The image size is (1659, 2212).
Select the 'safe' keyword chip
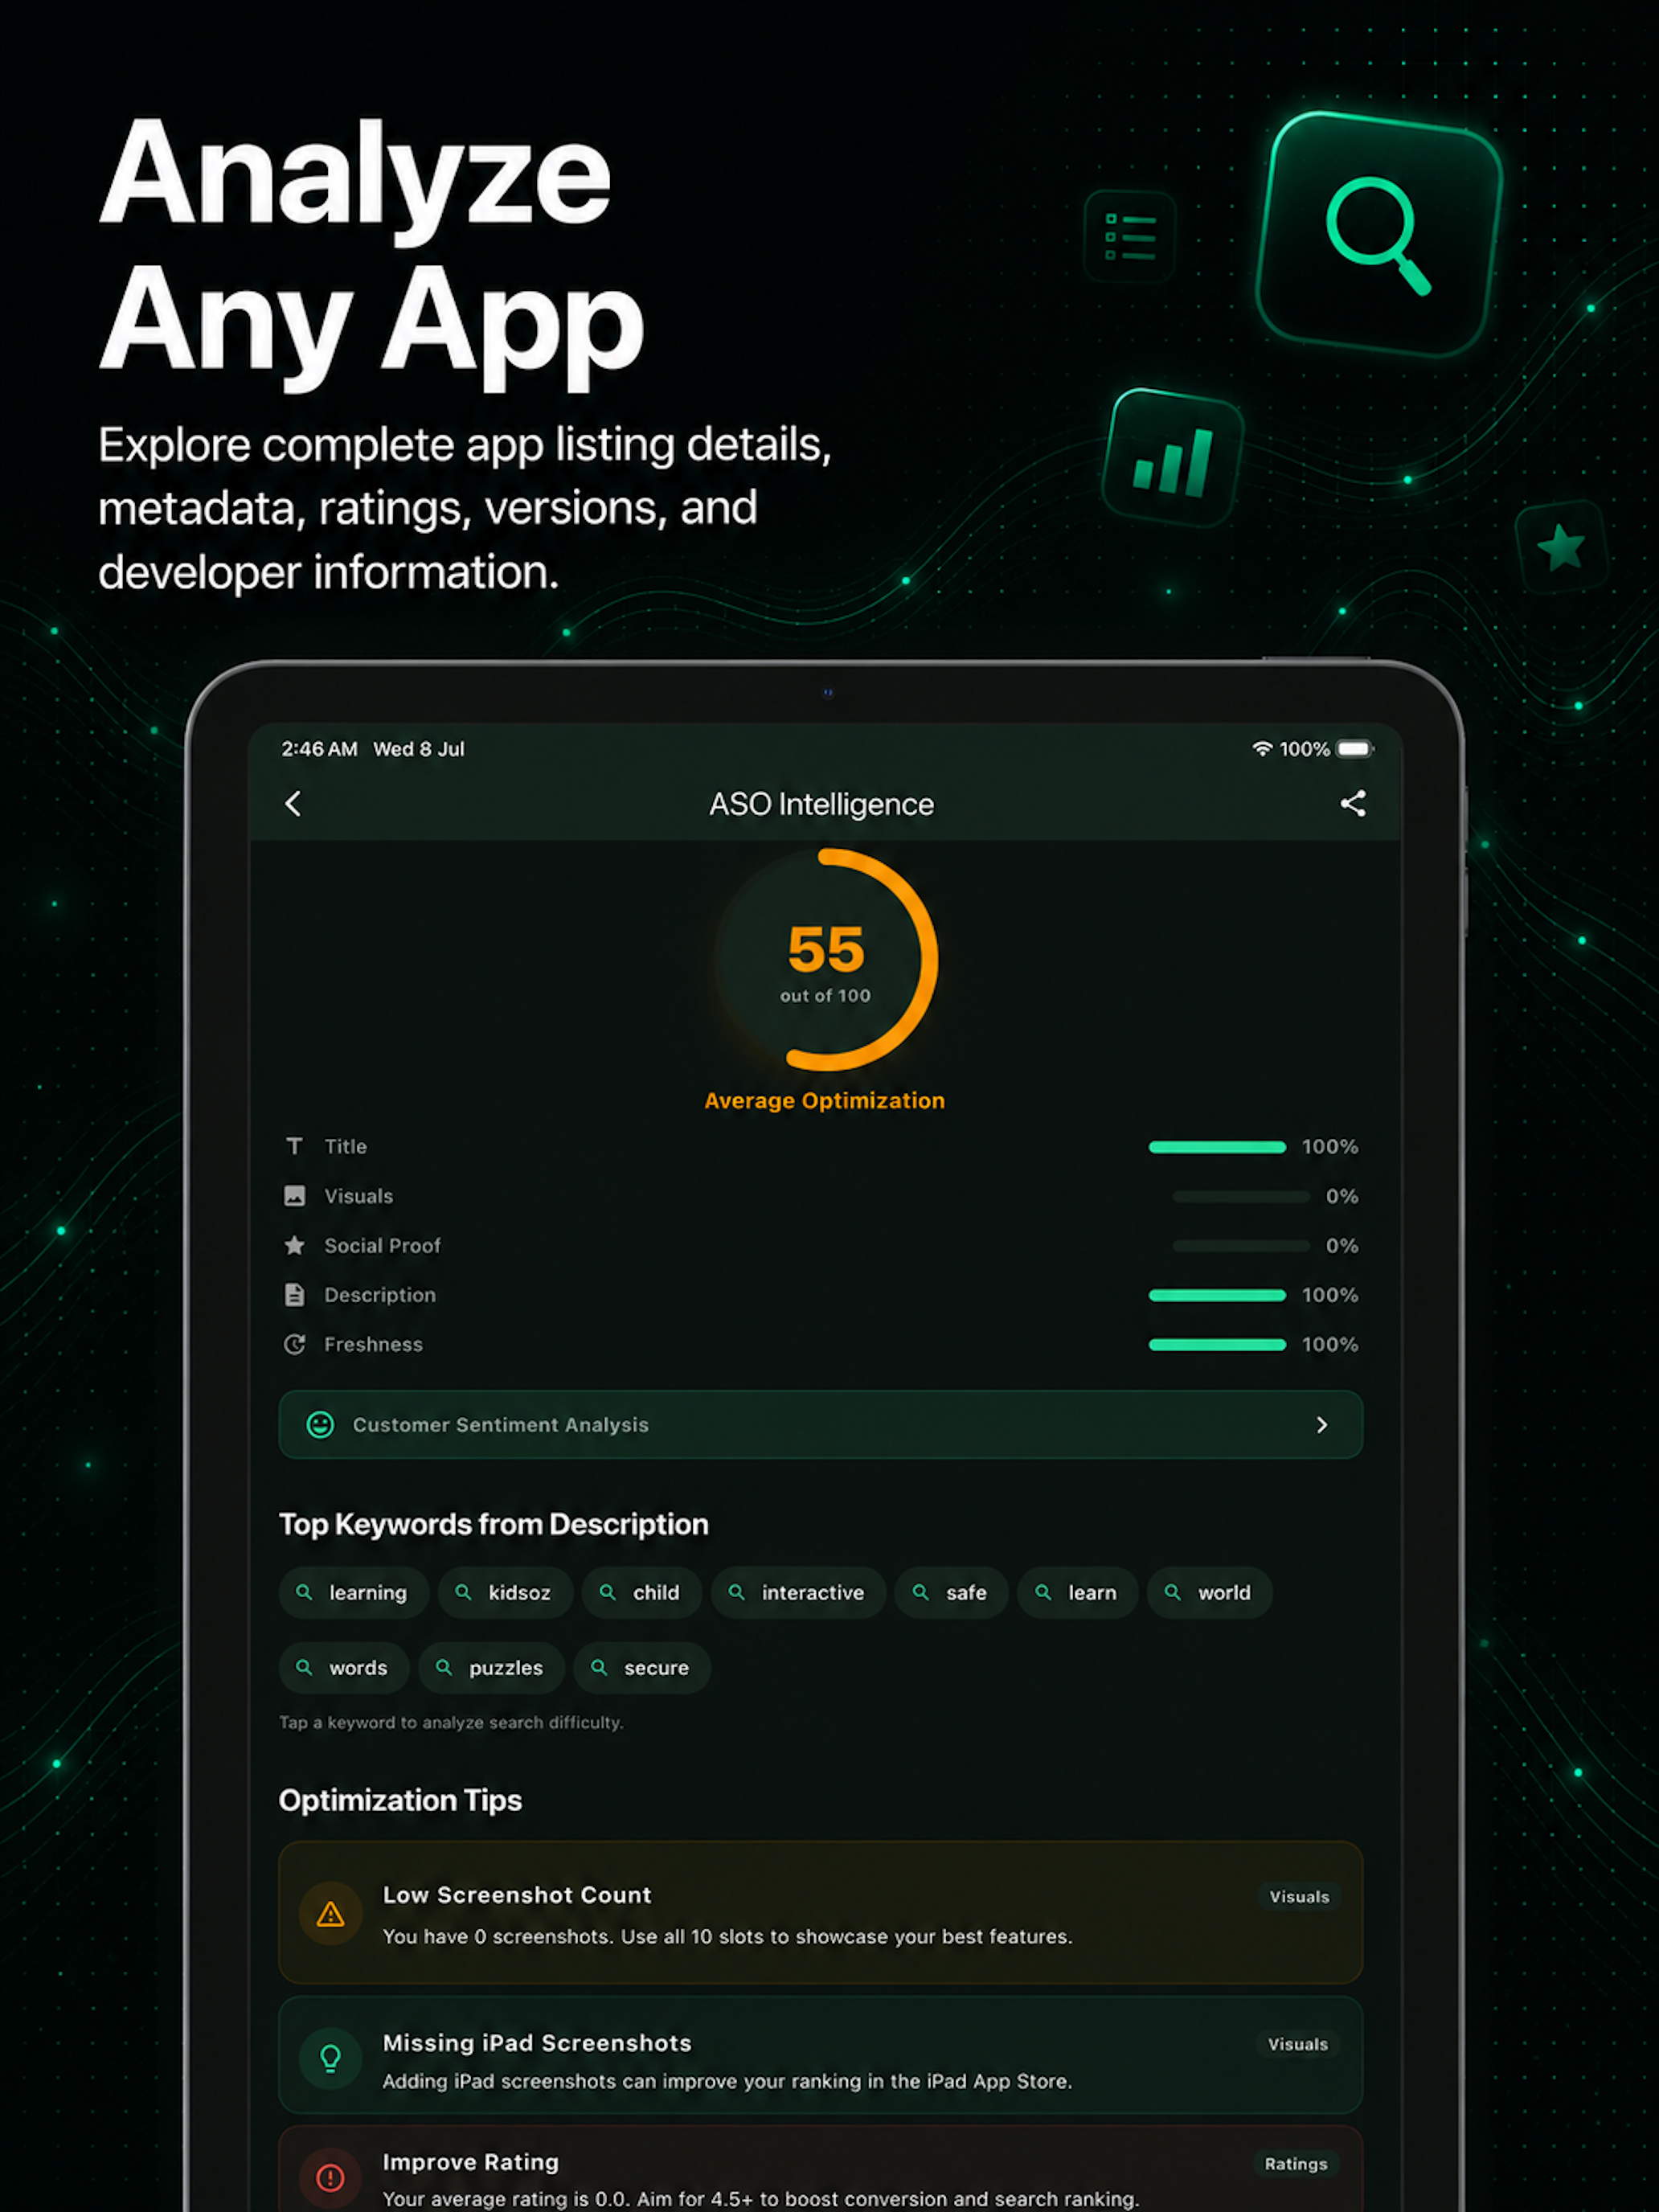(952, 1592)
